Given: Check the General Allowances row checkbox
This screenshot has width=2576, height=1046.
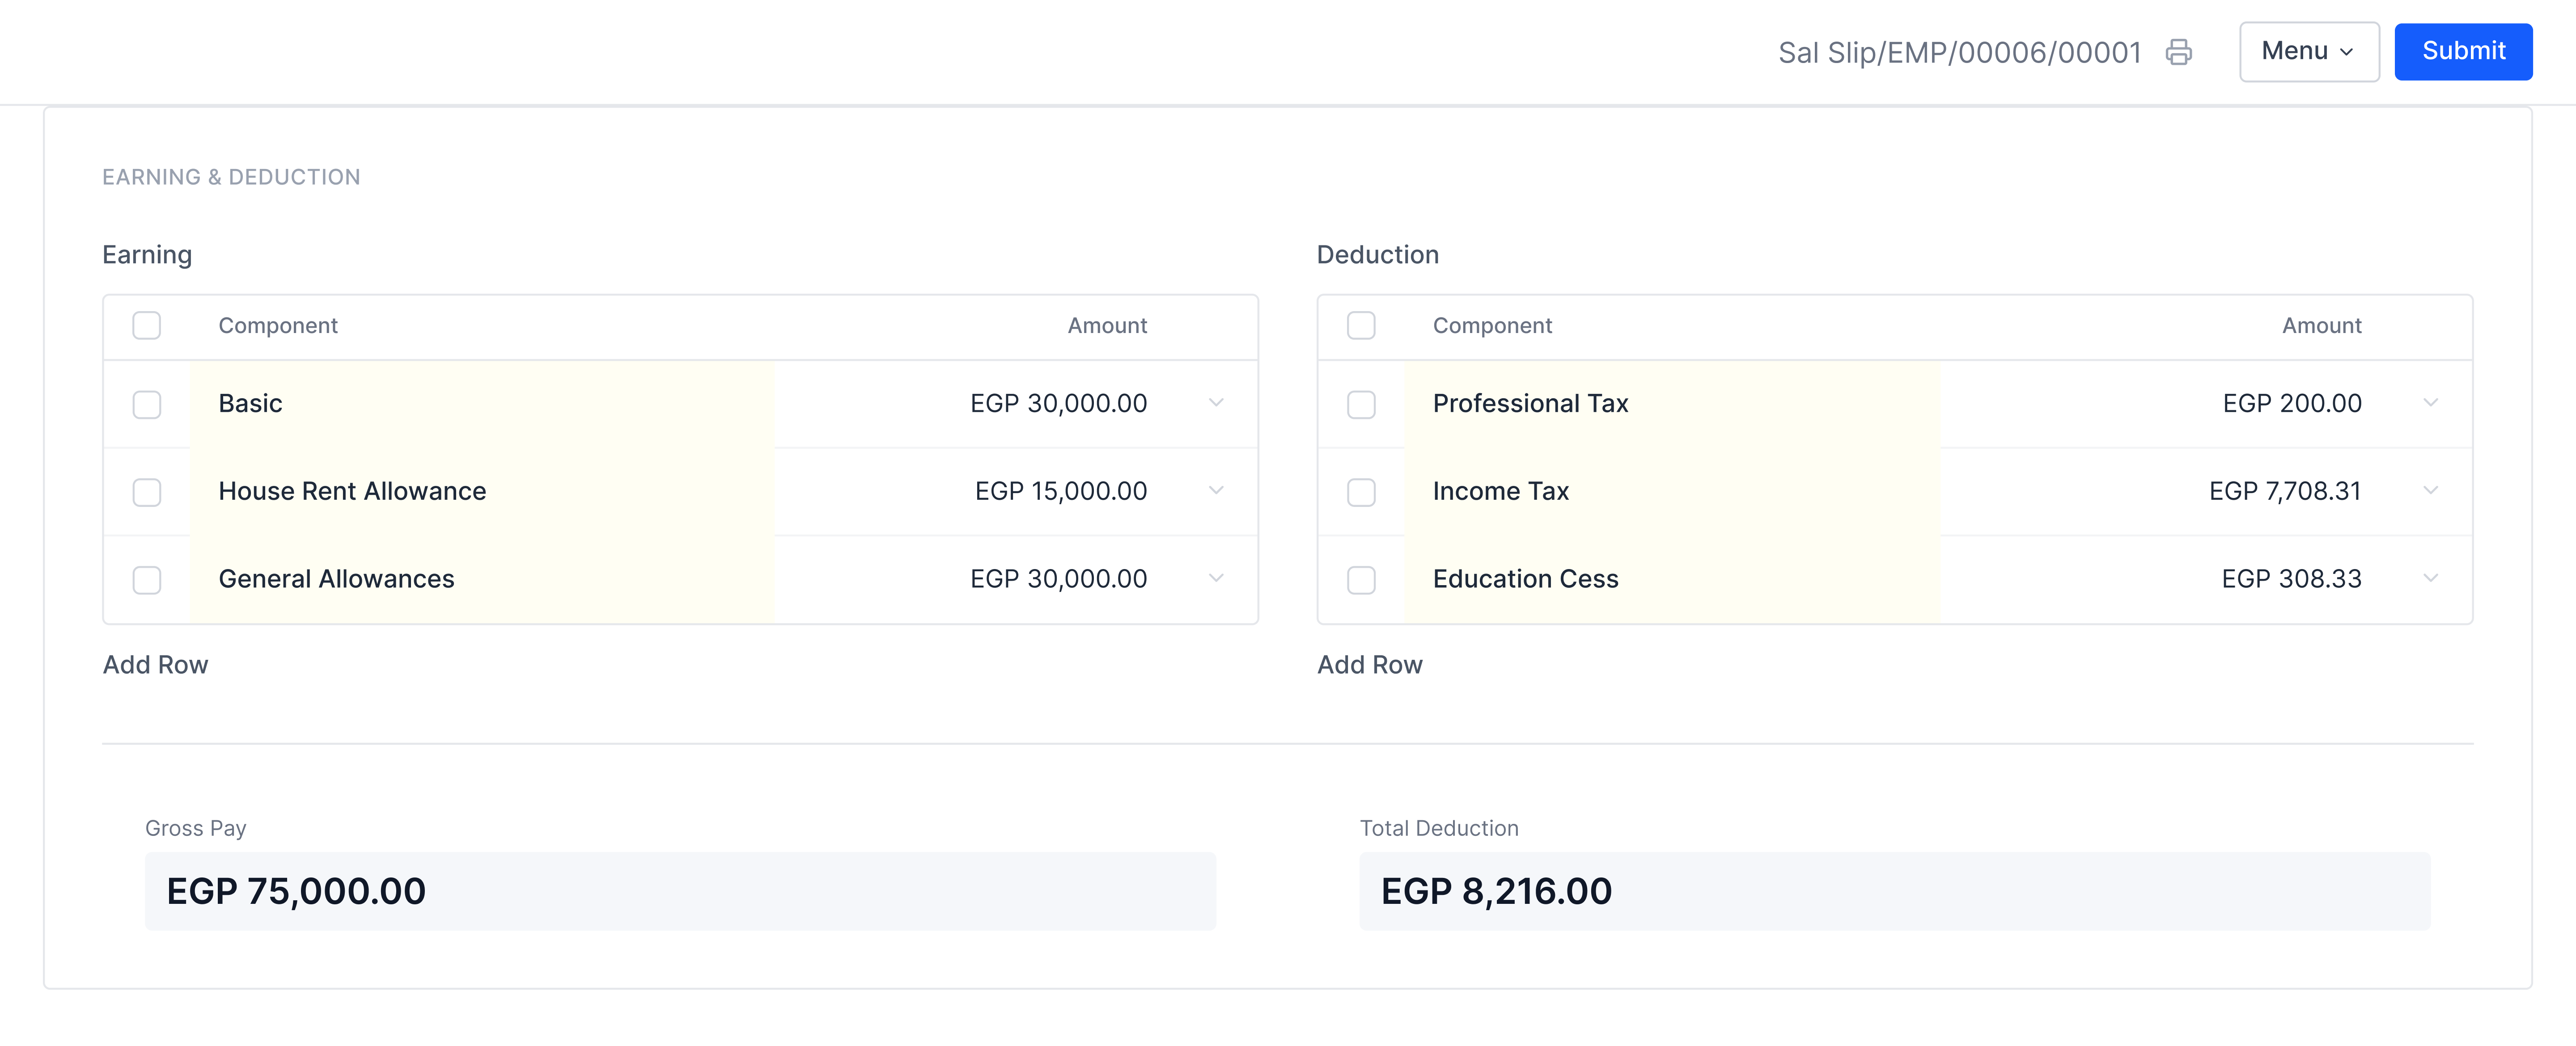Looking at the screenshot, I should (x=147, y=580).
